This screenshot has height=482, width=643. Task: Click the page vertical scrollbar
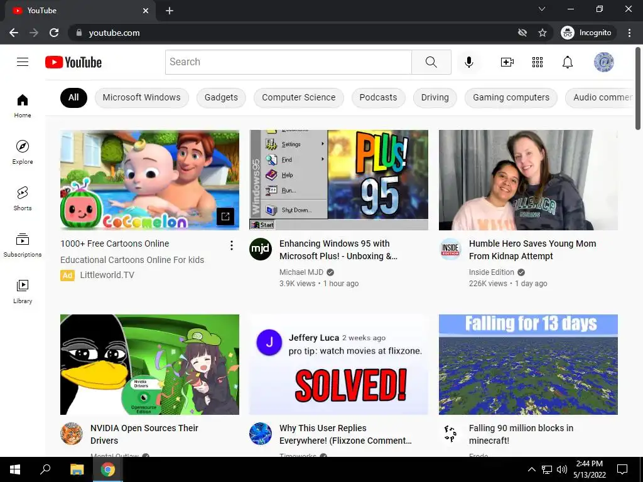638,89
